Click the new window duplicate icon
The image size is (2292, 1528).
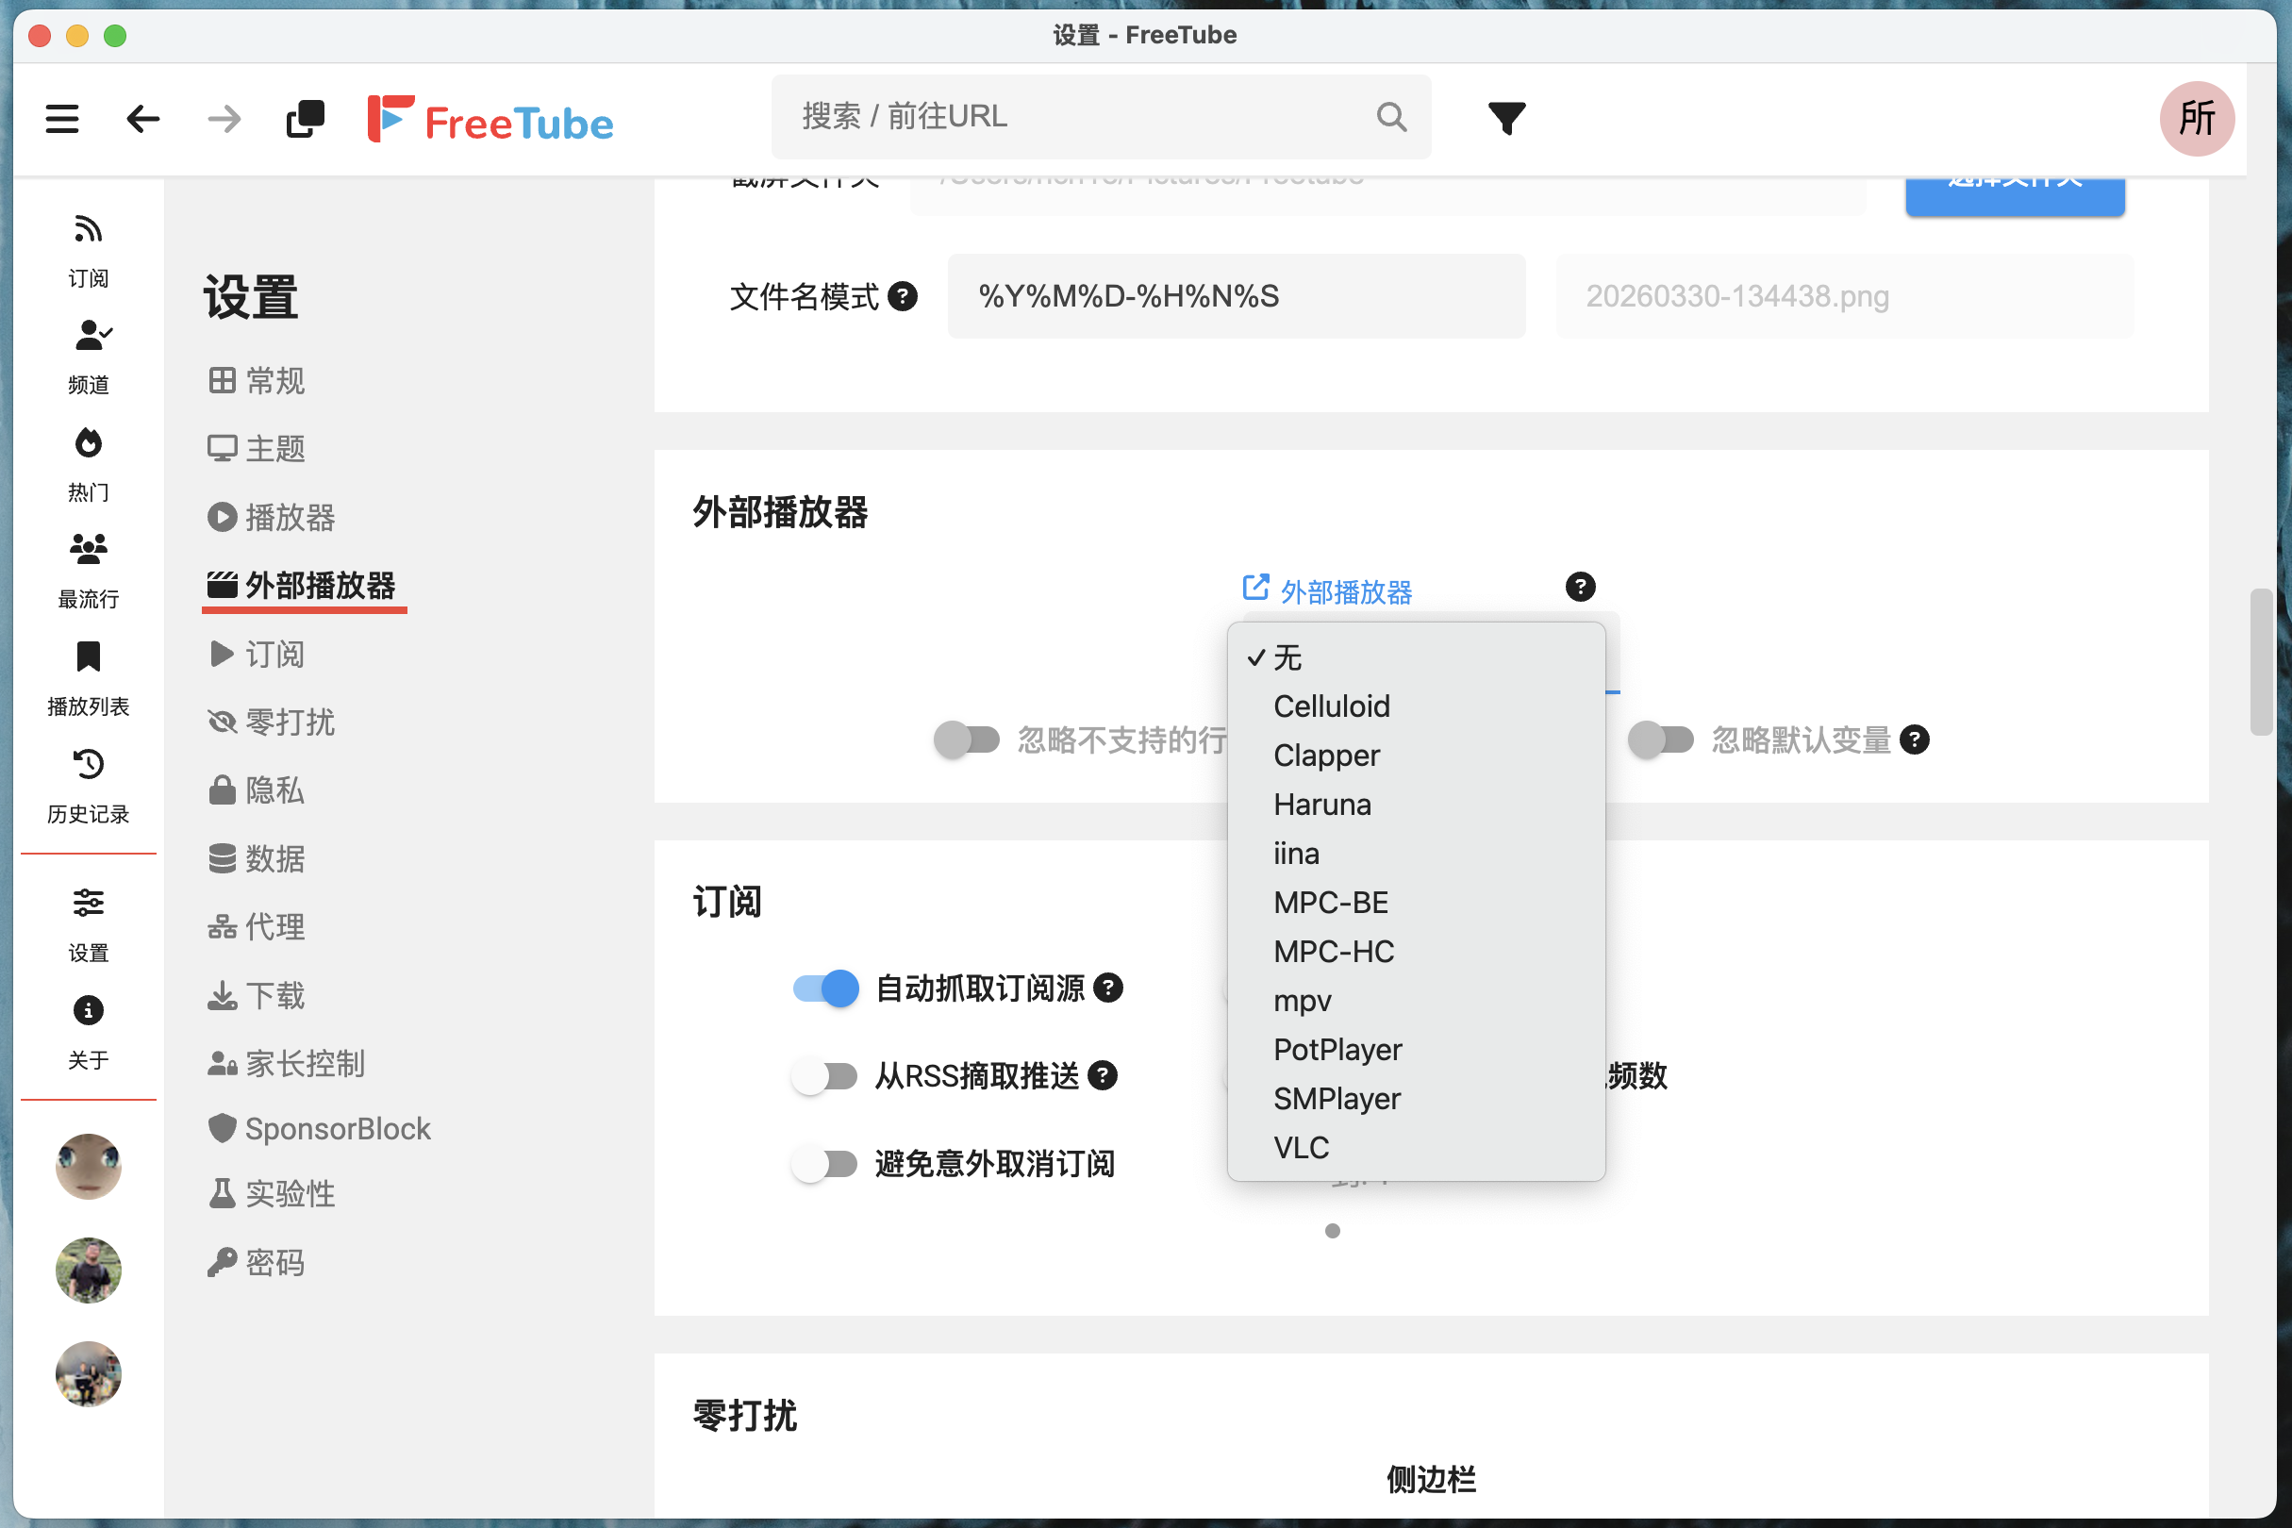(x=305, y=119)
